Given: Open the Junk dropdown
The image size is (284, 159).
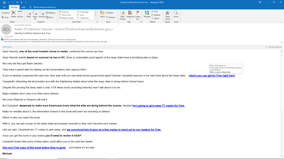Looking at the screenshot, I should 6,17.
